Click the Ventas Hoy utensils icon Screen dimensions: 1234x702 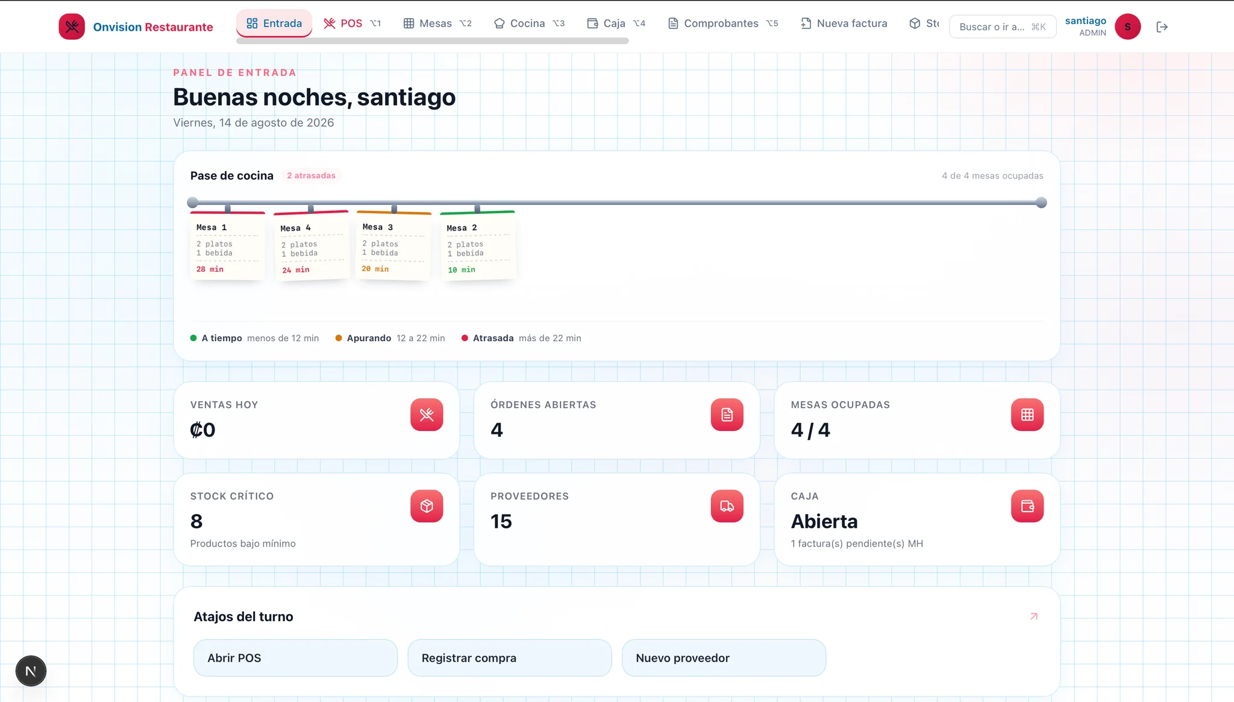coord(427,415)
